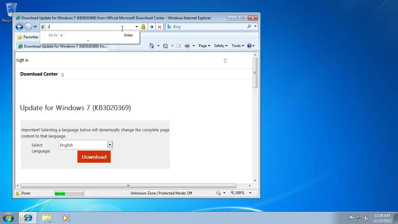Open the Windows Start button

click(x=8, y=218)
